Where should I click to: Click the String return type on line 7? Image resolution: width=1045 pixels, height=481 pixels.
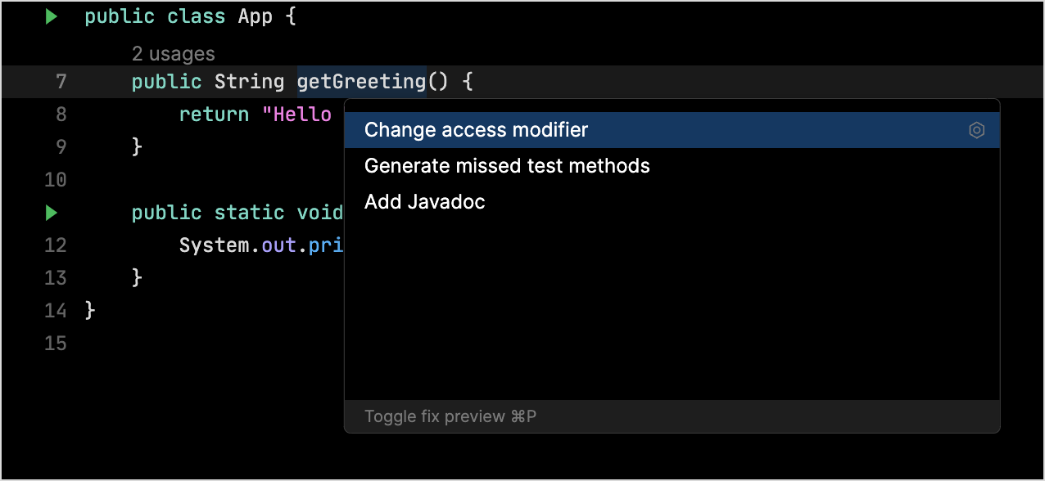point(249,81)
